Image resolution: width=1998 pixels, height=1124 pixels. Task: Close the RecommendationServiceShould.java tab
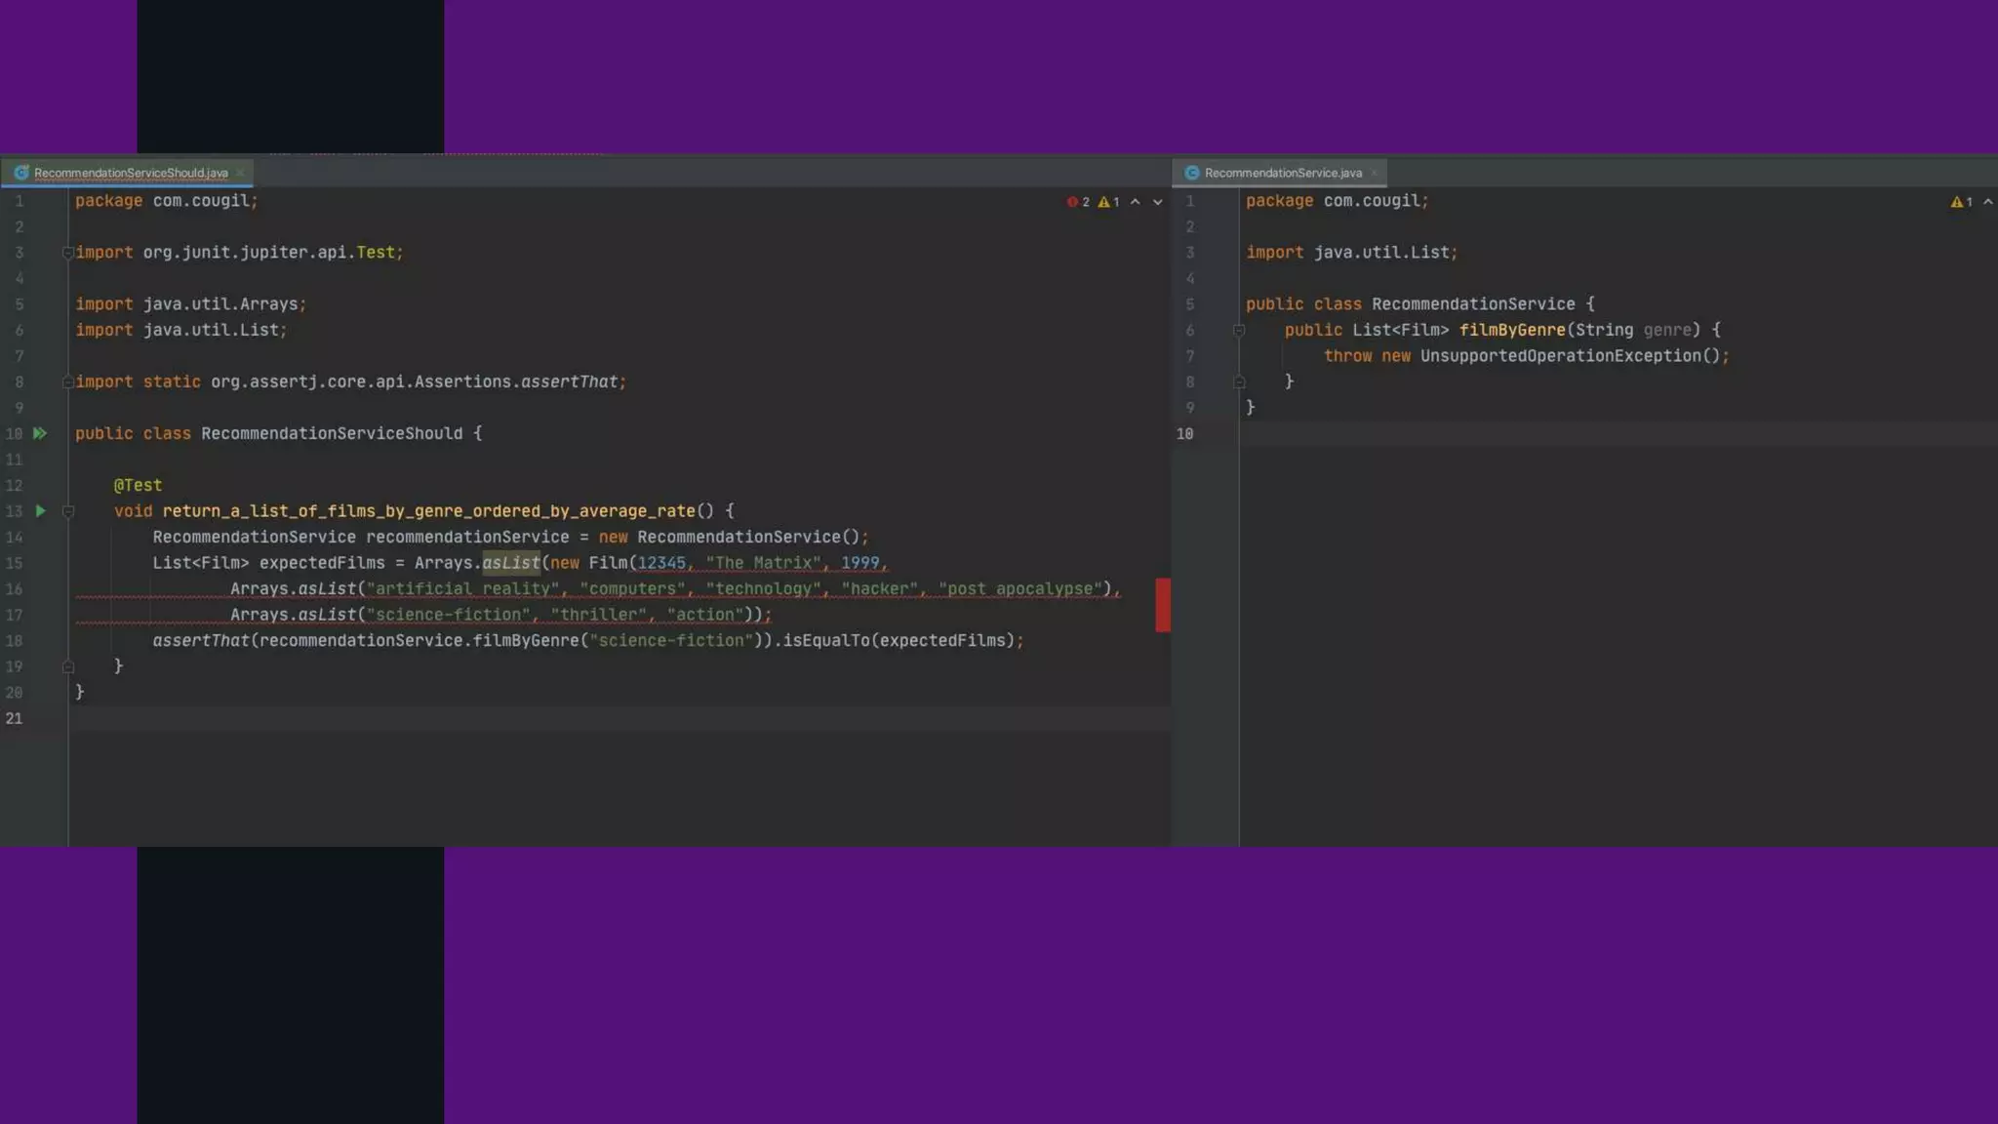(x=240, y=173)
